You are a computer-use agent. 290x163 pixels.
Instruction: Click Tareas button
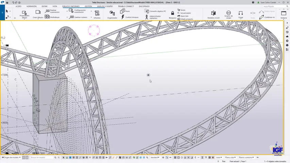182,10
